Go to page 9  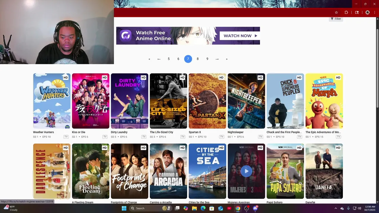pyautogui.click(x=207, y=59)
